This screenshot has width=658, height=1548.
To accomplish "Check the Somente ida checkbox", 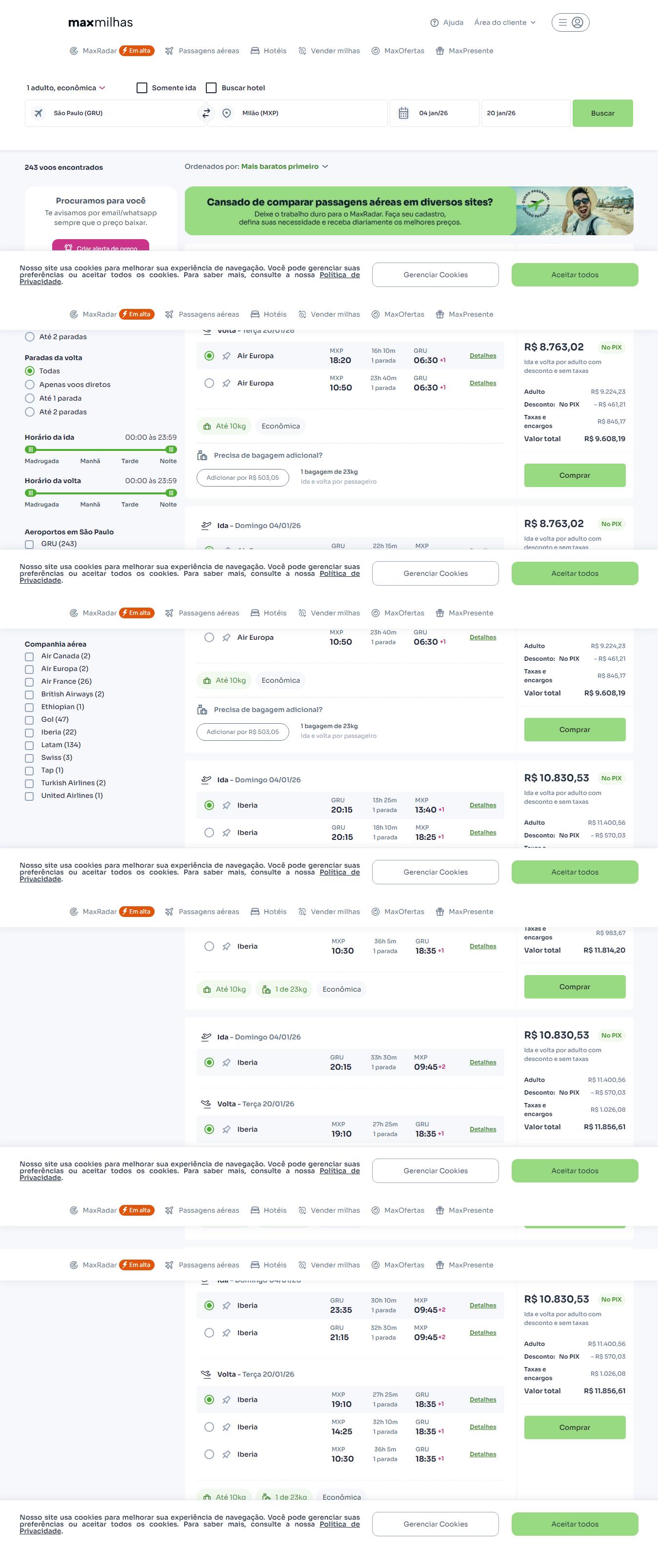I will point(142,88).
